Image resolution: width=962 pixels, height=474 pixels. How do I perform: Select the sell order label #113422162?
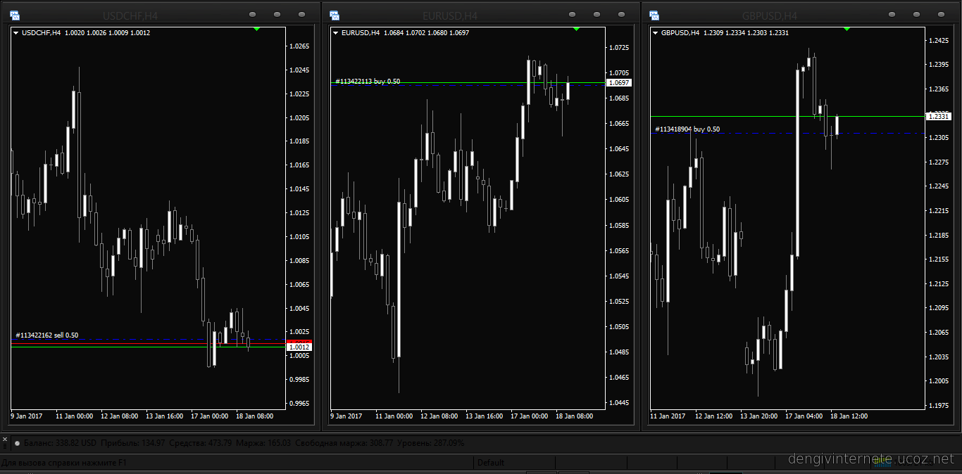[x=46, y=335]
